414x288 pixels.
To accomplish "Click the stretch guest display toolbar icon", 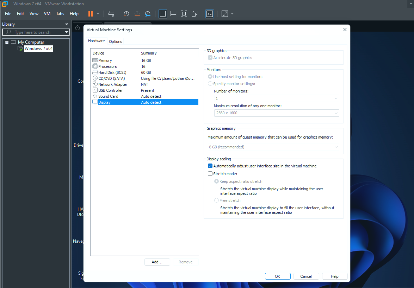I will (225, 14).
